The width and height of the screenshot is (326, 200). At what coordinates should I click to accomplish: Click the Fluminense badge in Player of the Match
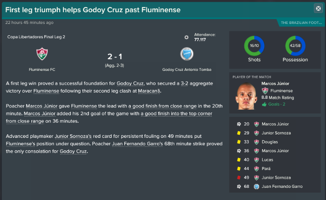click(265, 90)
